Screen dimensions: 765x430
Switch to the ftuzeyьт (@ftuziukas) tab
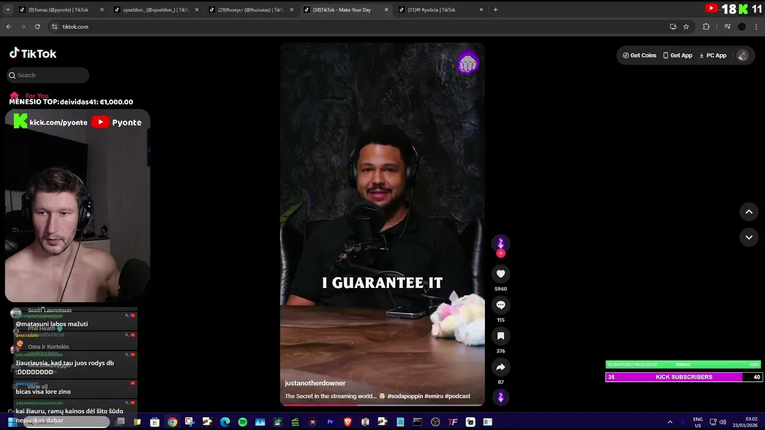pyautogui.click(x=250, y=10)
